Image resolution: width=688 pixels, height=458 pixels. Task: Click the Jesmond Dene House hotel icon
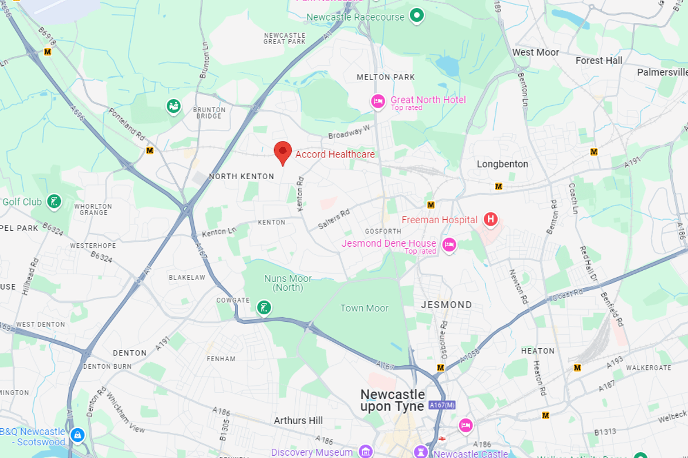pos(448,244)
